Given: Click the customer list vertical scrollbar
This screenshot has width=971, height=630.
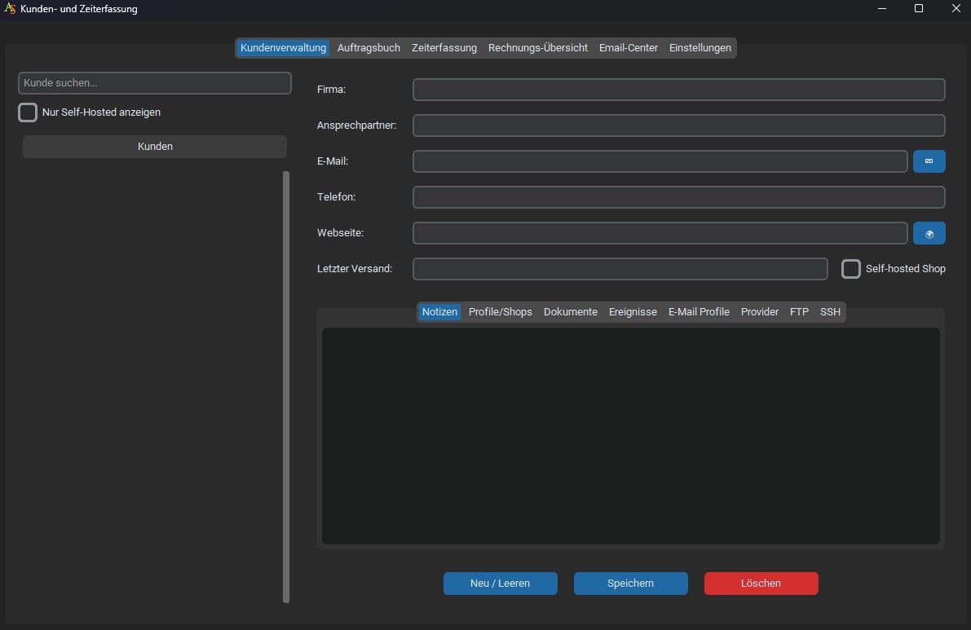Looking at the screenshot, I should point(286,387).
